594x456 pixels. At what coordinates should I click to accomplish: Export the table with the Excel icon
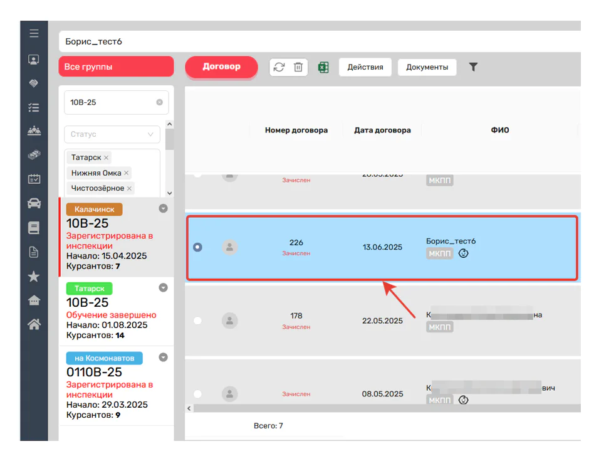pos(323,67)
